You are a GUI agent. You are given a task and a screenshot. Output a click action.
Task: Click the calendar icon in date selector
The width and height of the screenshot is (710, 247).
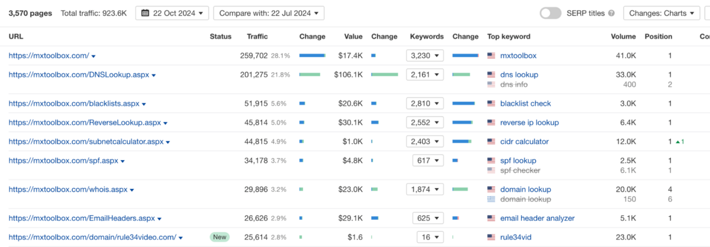[144, 13]
